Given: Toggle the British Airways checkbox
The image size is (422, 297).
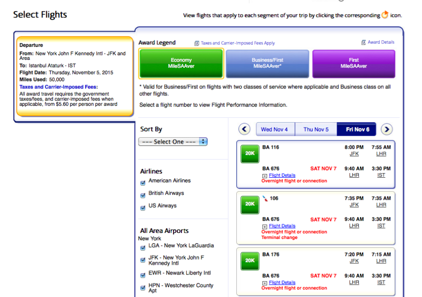Looking at the screenshot, I should (143, 196).
